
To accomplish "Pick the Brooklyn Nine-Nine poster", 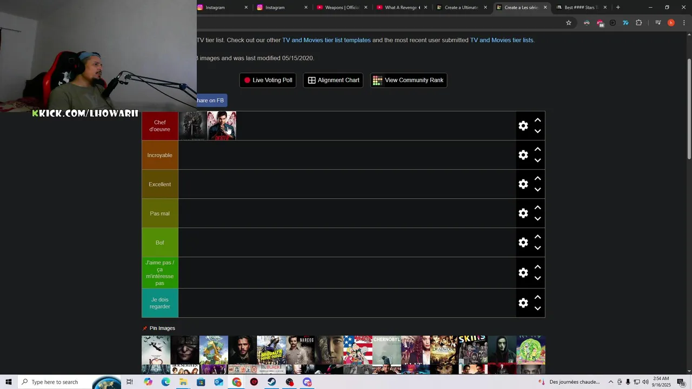I will [271, 350].
